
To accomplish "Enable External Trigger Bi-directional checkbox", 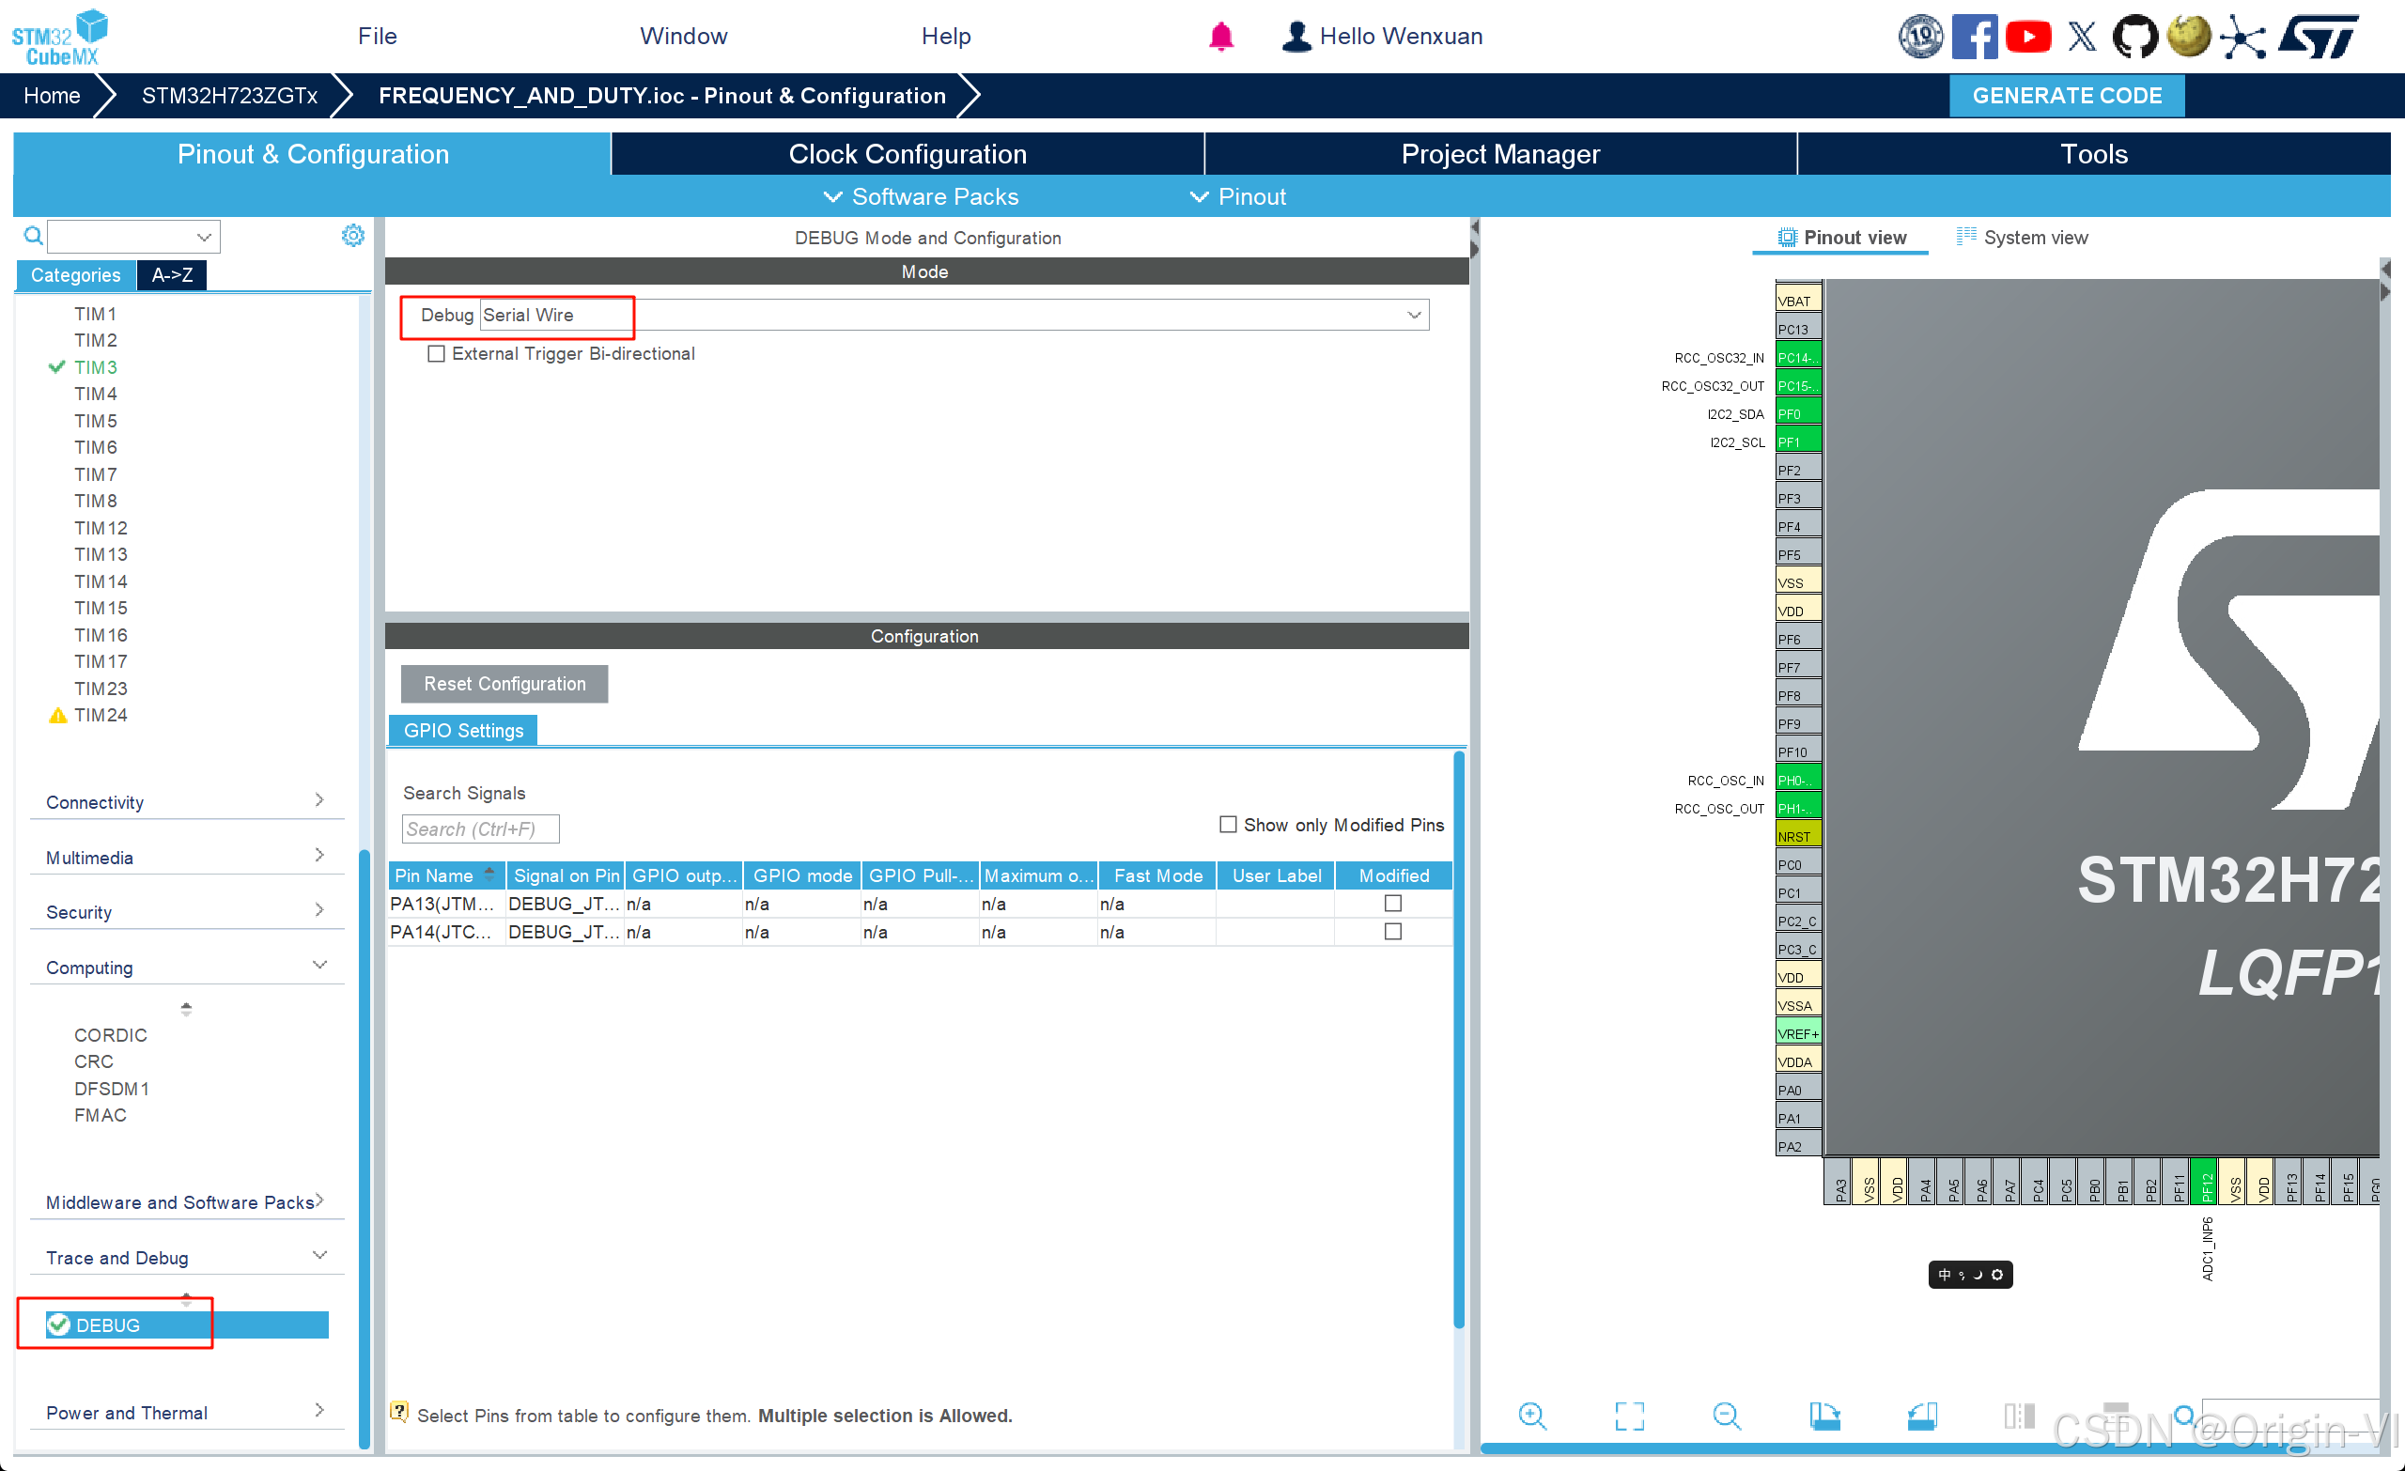I will click(436, 353).
